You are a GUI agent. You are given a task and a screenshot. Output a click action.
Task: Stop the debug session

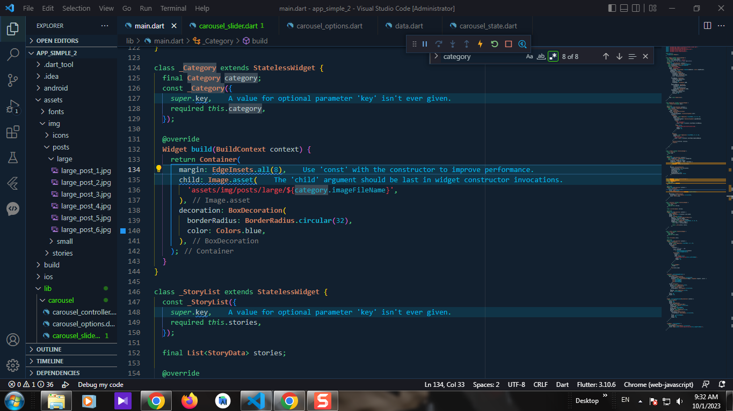coord(509,44)
